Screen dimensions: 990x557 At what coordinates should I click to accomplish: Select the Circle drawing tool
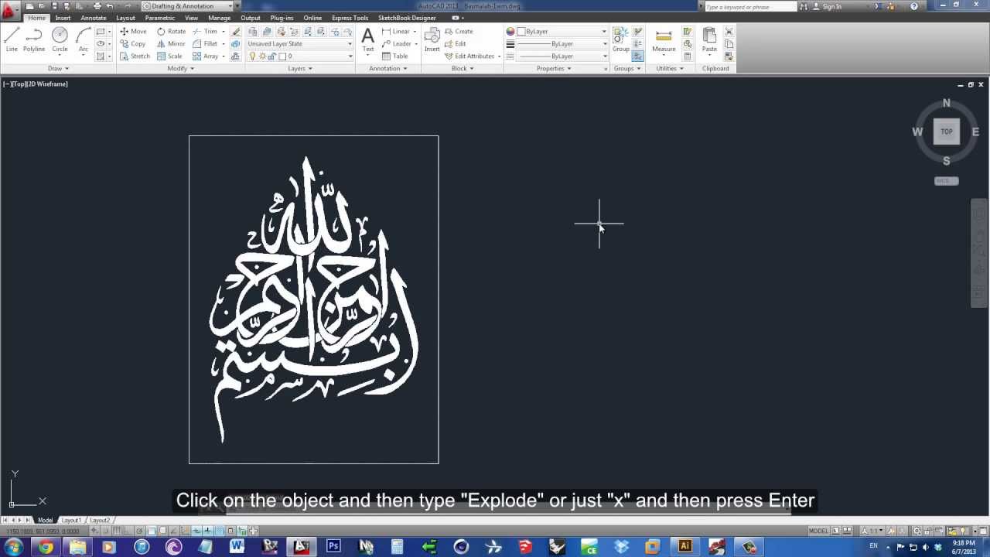click(60, 39)
